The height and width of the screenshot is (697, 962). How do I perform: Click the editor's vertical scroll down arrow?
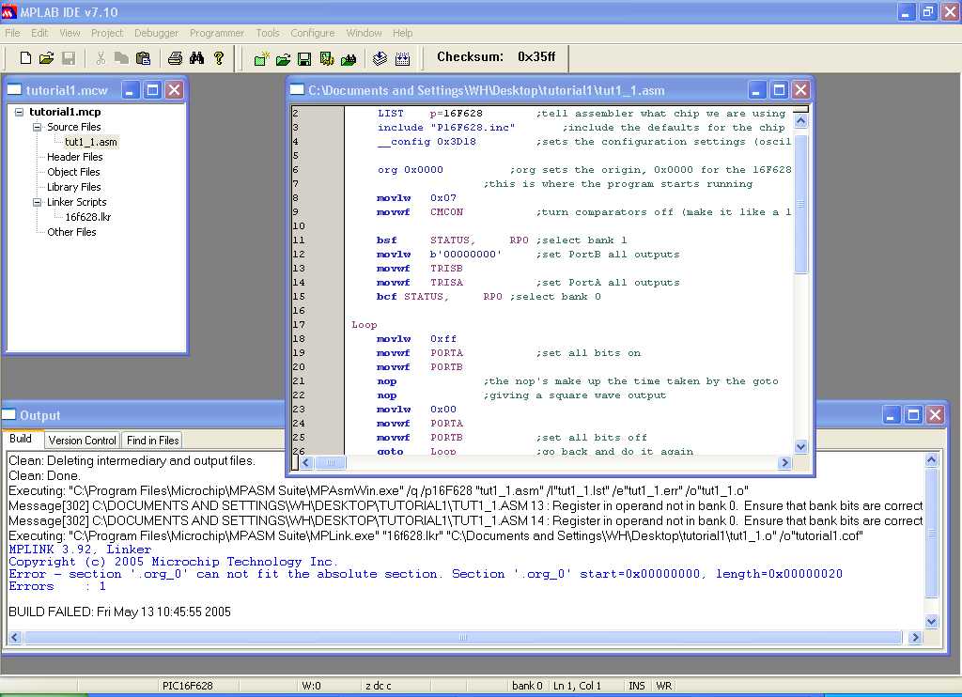[800, 447]
